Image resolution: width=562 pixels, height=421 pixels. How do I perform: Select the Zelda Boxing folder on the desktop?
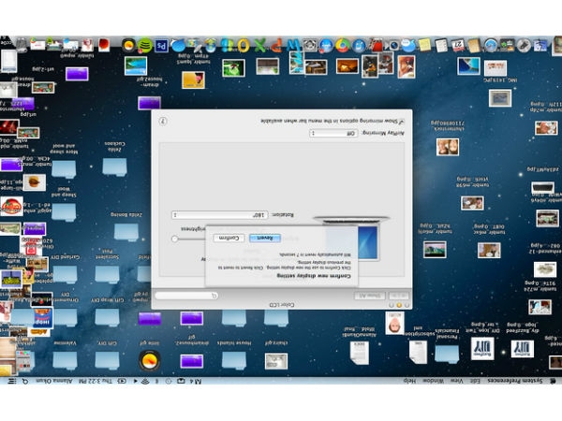point(126,232)
